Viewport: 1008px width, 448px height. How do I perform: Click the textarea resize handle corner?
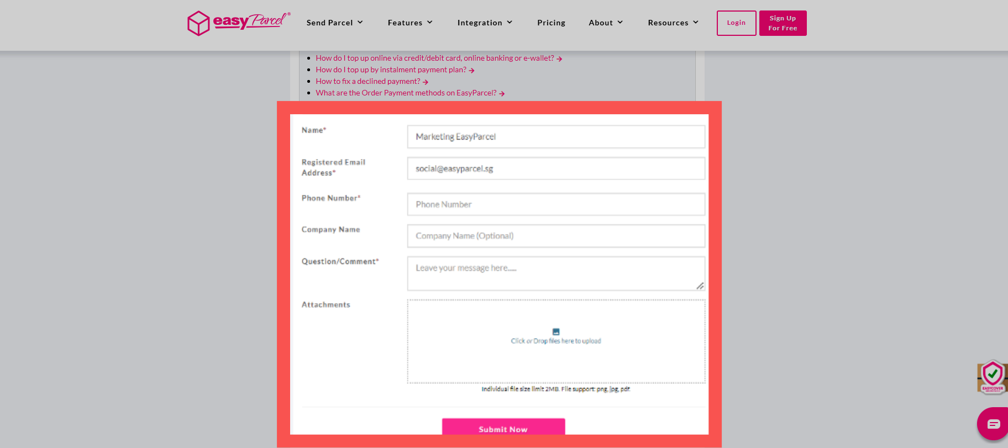pos(700,286)
